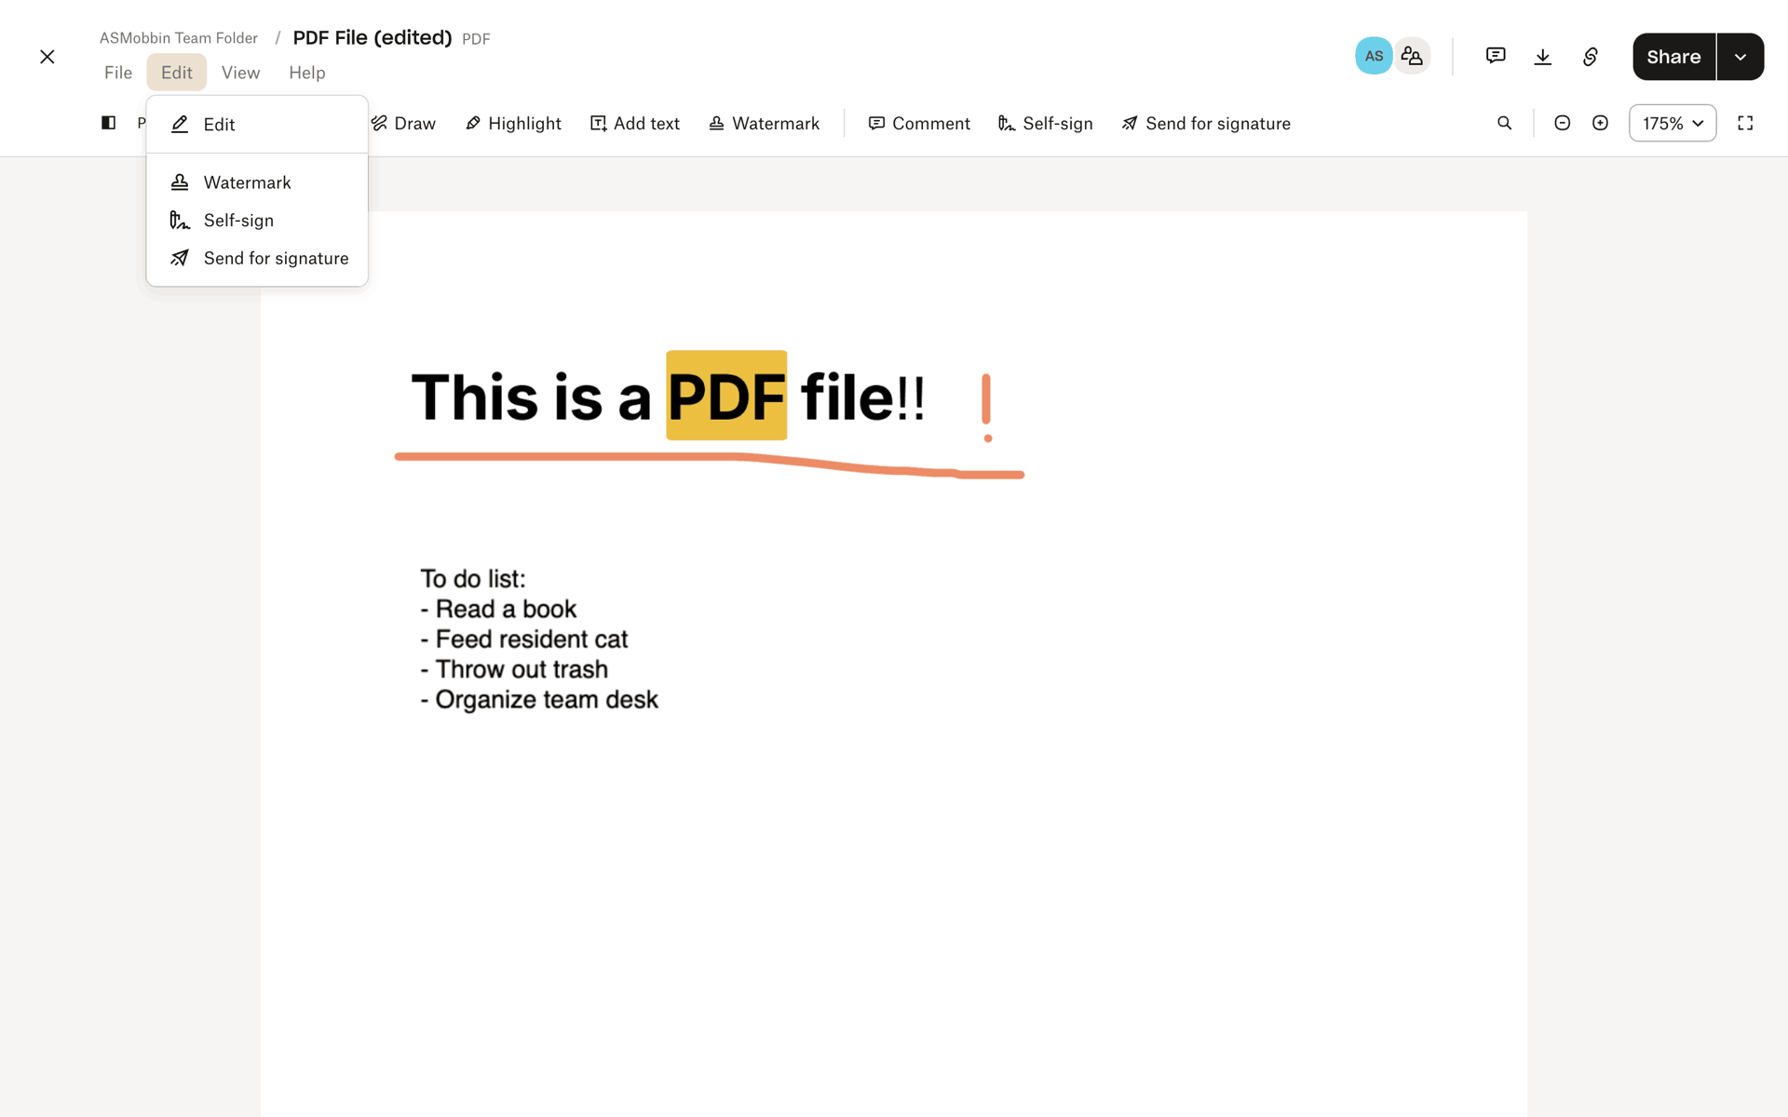Close the PDF editor with X icon
Viewport: 1788px width, 1117px height.
(47, 57)
